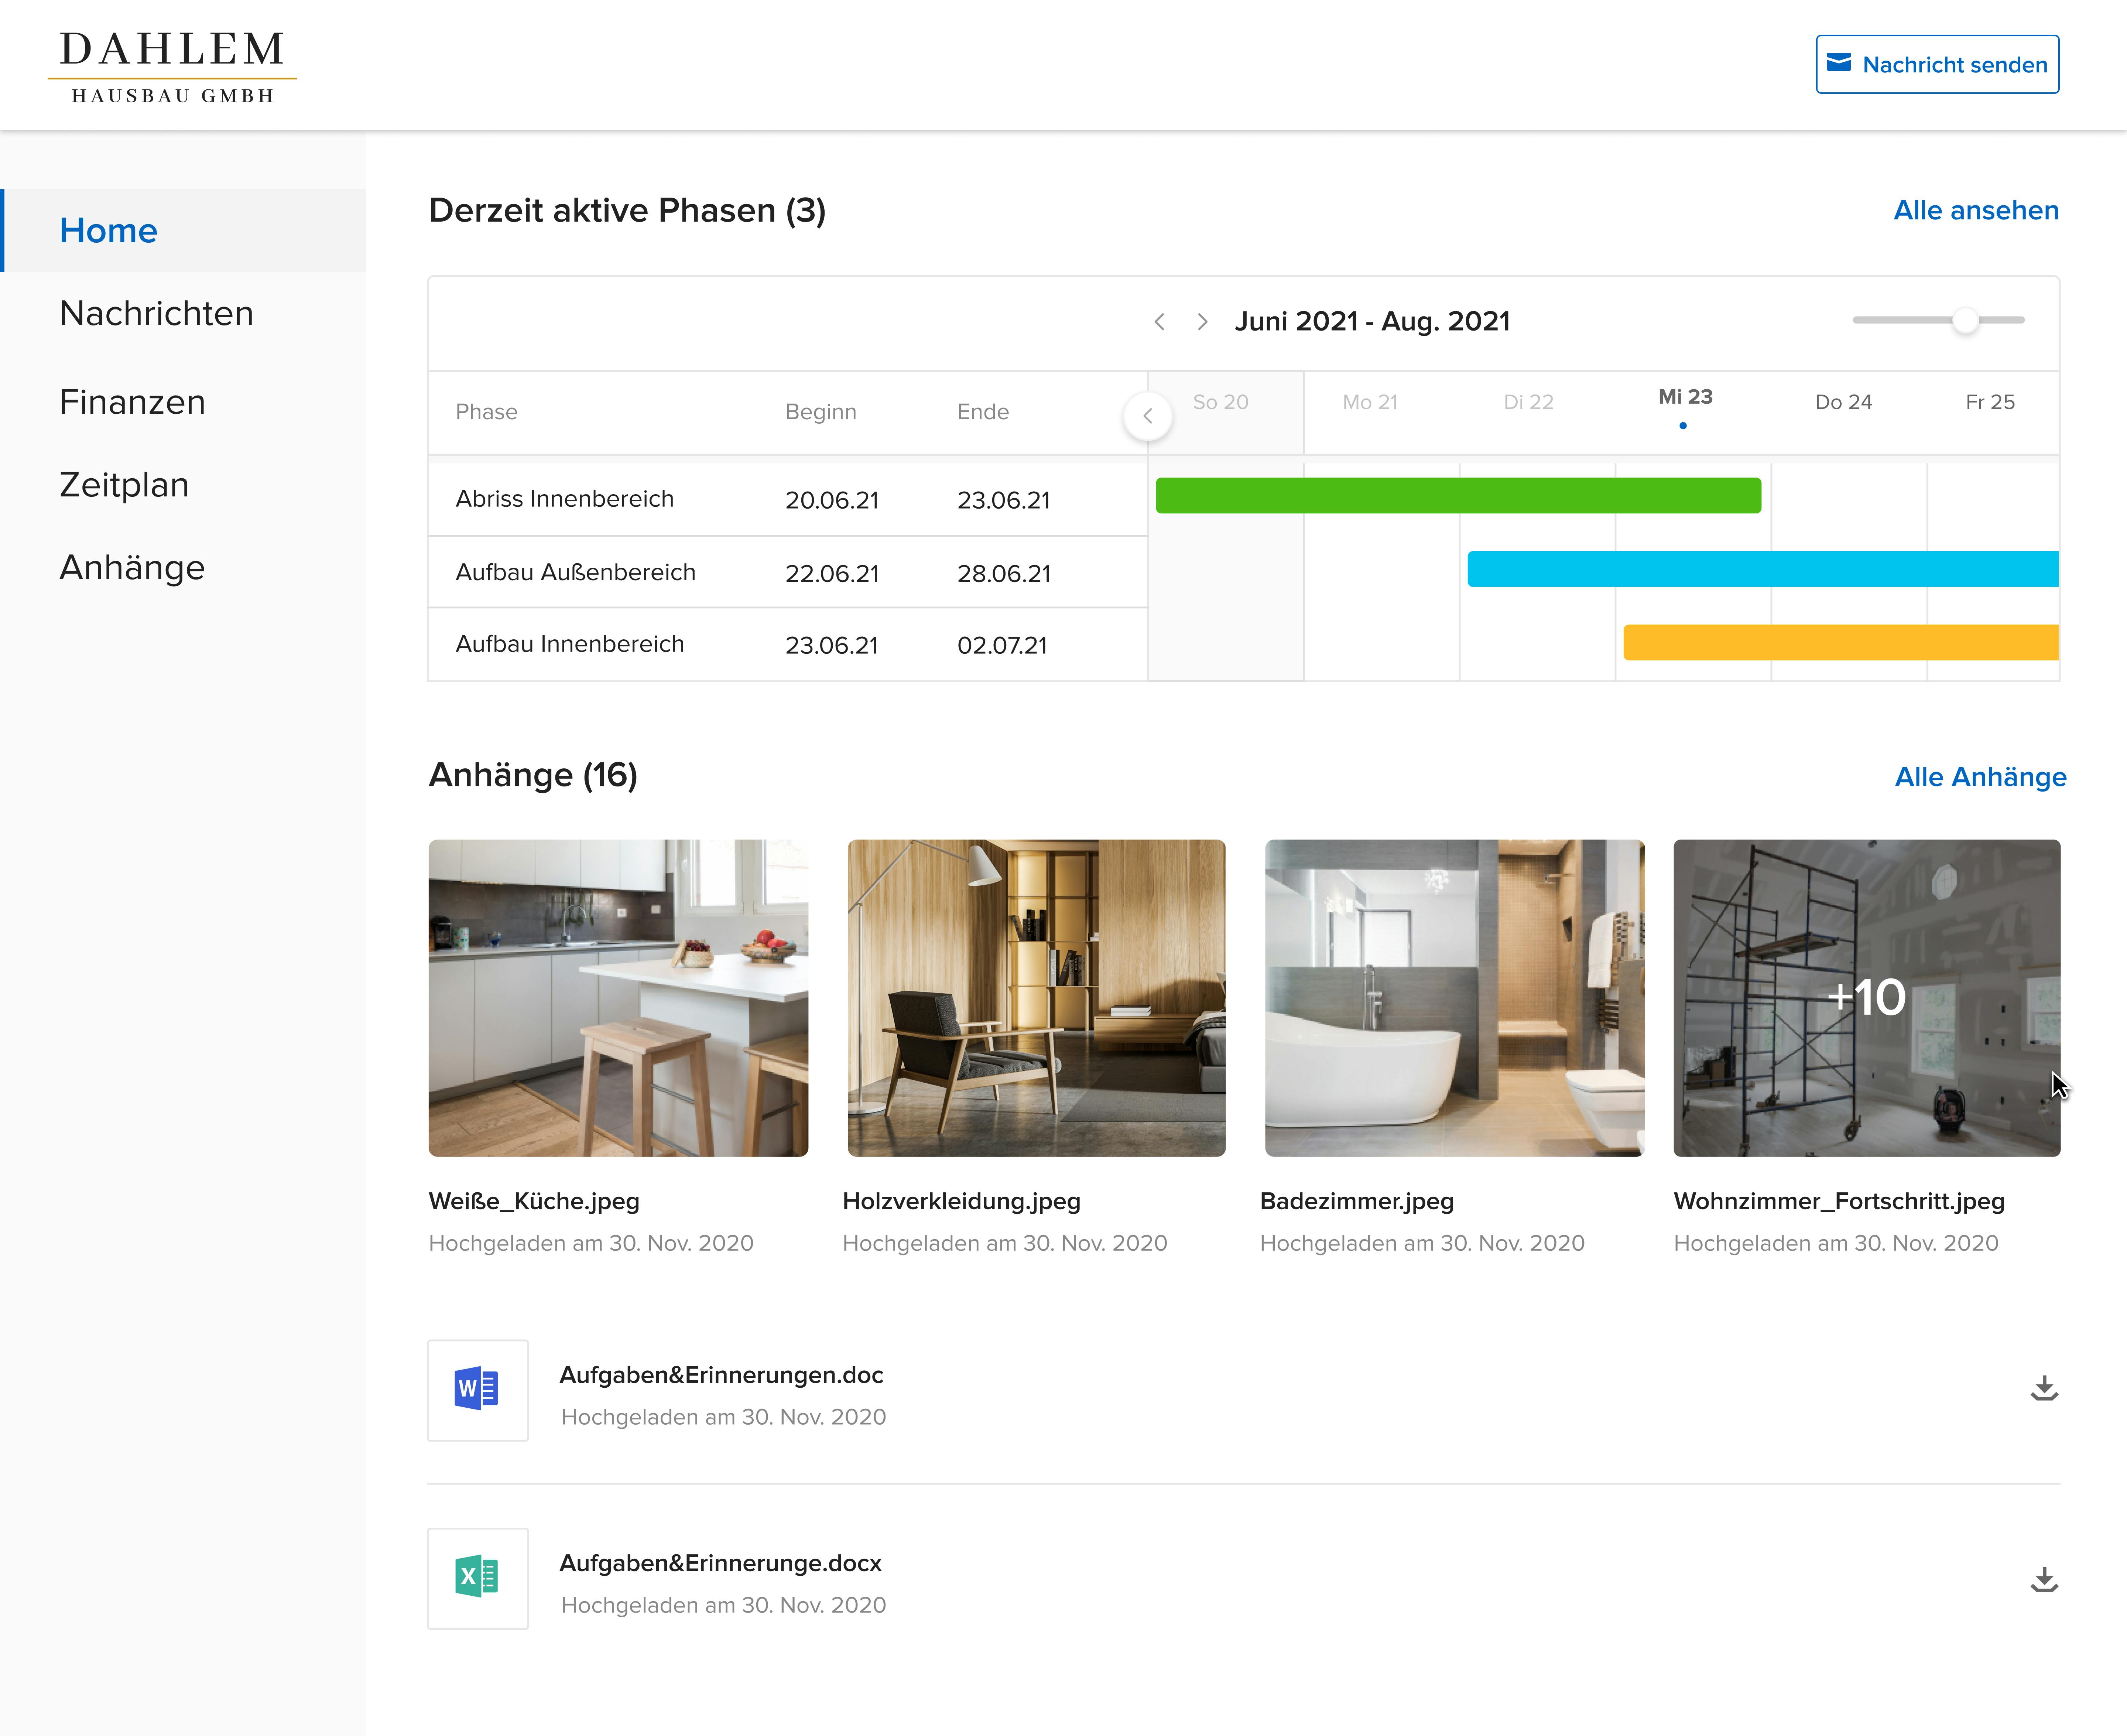Open the Holzverkleidung thumbnail image
The width and height of the screenshot is (2127, 1736).
tap(1037, 998)
